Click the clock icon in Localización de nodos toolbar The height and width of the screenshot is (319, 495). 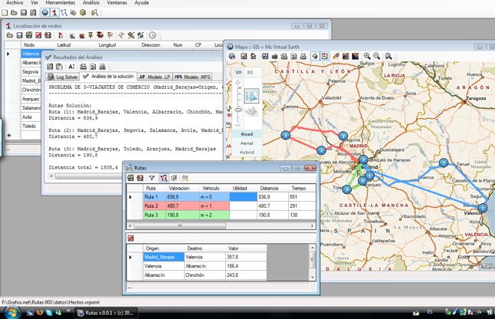click(x=152, y=35)
